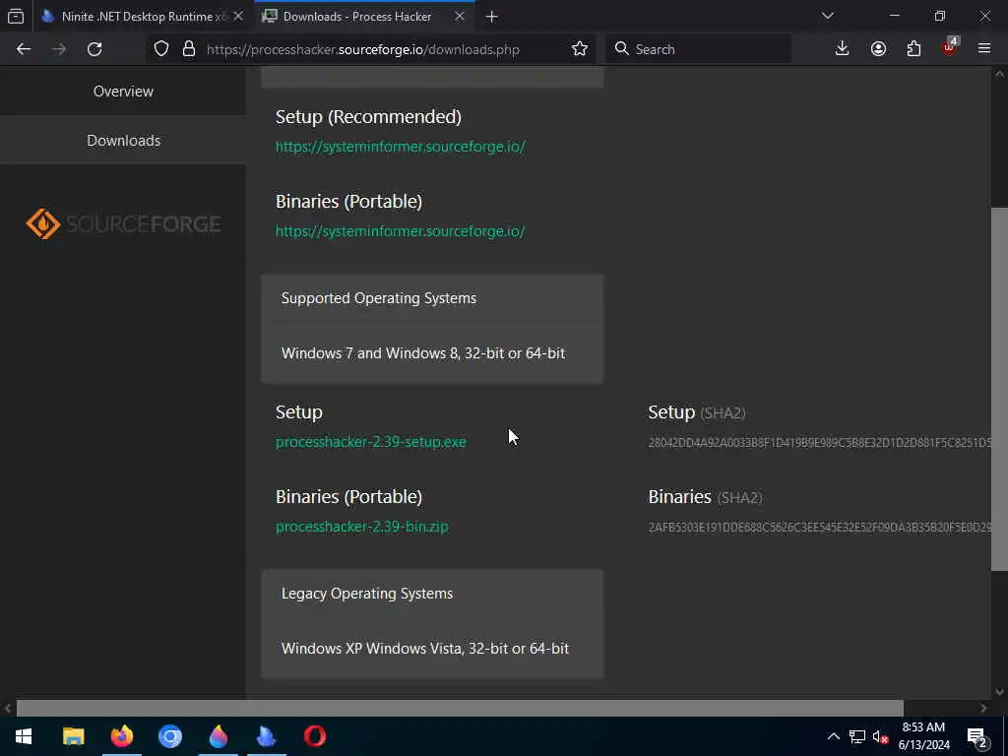
Task: Reload the current page
Action: tap(94, 49)
